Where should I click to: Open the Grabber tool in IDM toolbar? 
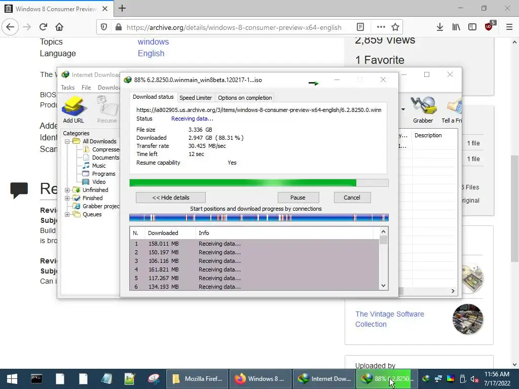pos(423,109)
